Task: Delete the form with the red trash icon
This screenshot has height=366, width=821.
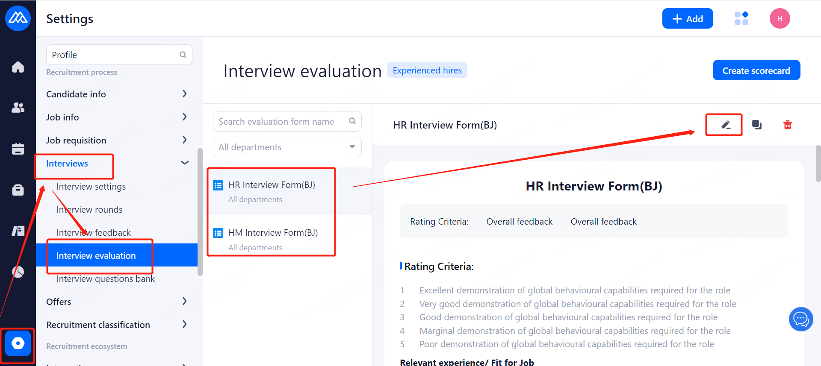Action: [x=787, y=125]
